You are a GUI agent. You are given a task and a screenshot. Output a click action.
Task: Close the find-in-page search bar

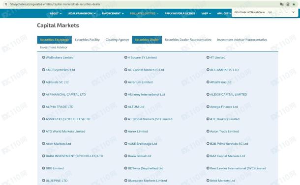(x=293, y=12)
